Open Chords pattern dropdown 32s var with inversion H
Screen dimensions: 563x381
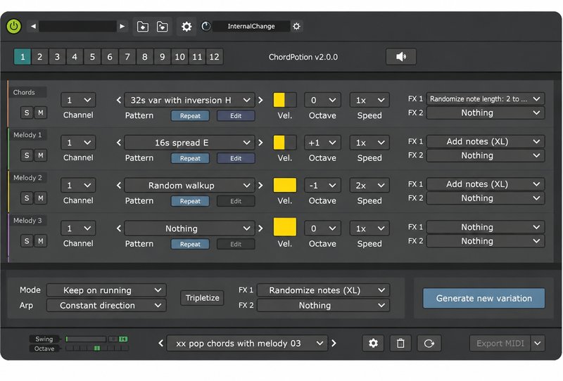189,100
